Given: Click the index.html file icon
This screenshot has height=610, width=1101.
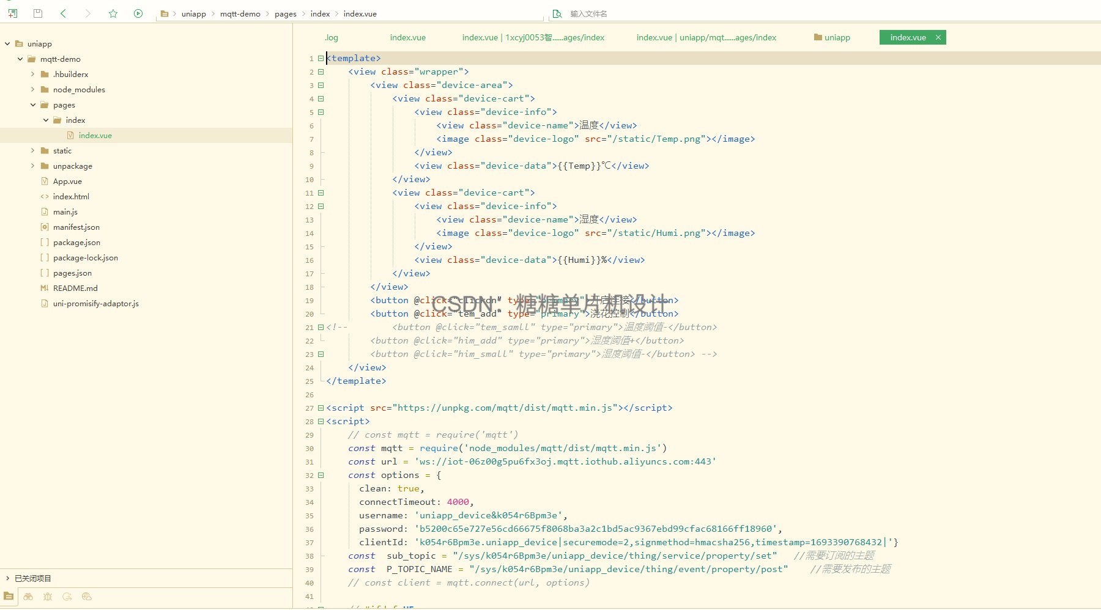Looking at the screenshot, I should pyautogui.click(x=45, y=196).
